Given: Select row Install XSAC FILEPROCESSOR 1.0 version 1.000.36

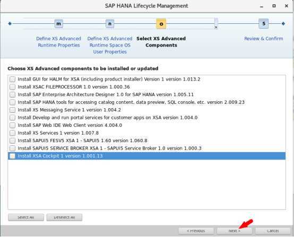Looking at the screenshot, I should pos(147,87).
